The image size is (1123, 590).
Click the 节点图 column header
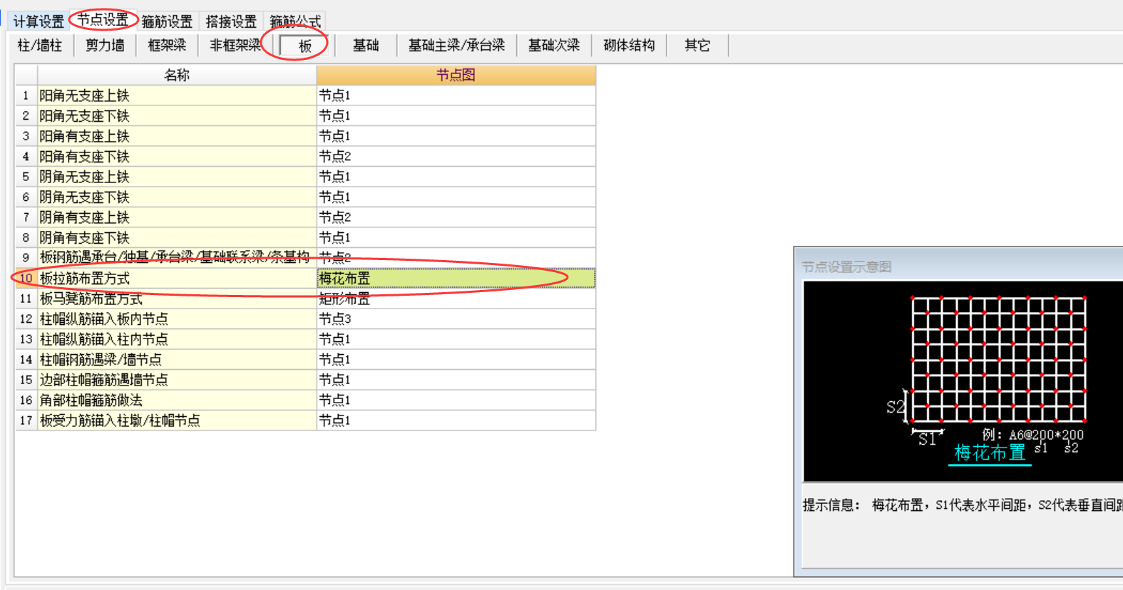pyautogui.click(x=456, y=75)
